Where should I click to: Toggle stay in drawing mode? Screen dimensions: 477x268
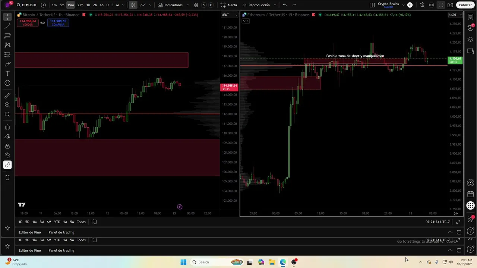(x=7, y=137)
